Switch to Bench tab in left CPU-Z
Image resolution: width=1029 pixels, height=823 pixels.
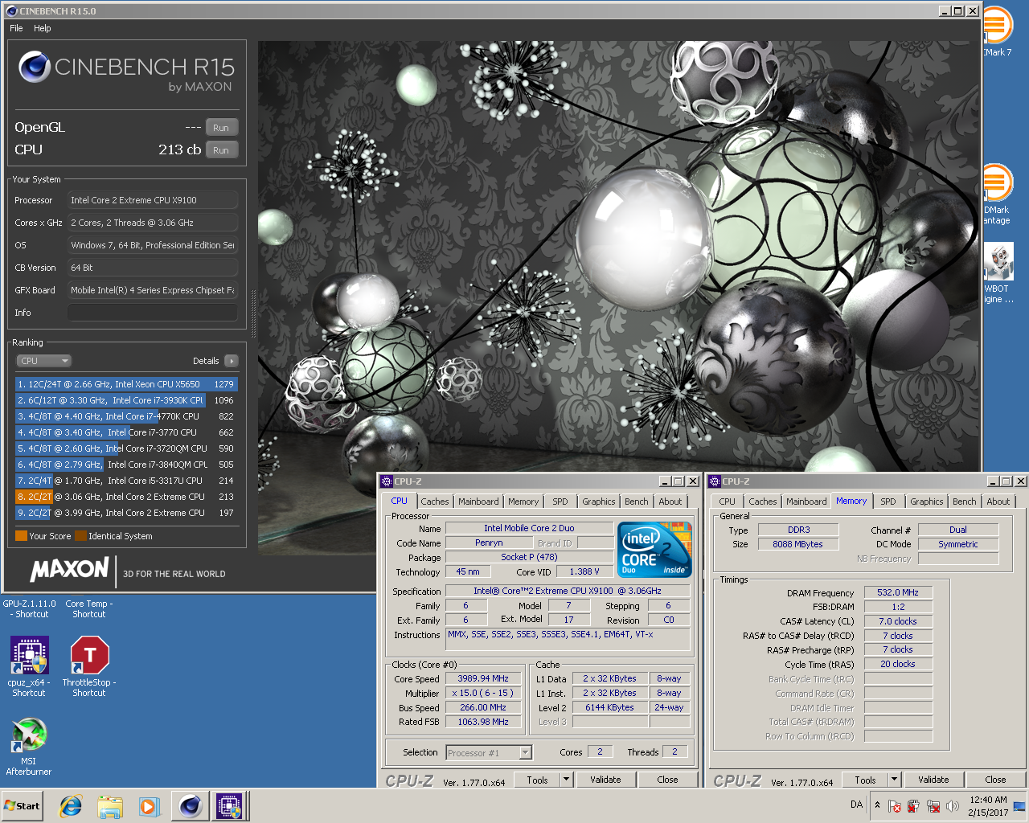[x=637, y=502]
